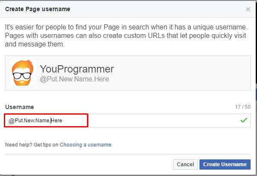The height and width of the screenshot is (176, 257).
Task: Click the sunglasses on the avatar image
Action: pyautogui.click(x=22, y=75)
